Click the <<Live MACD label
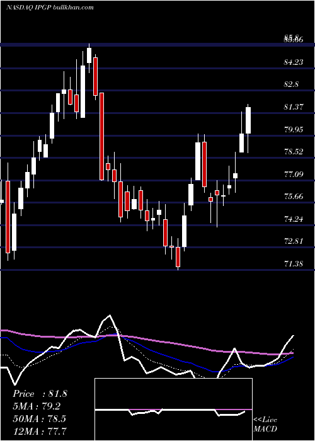Screen dimensions: 315x441 coord(265,425)
